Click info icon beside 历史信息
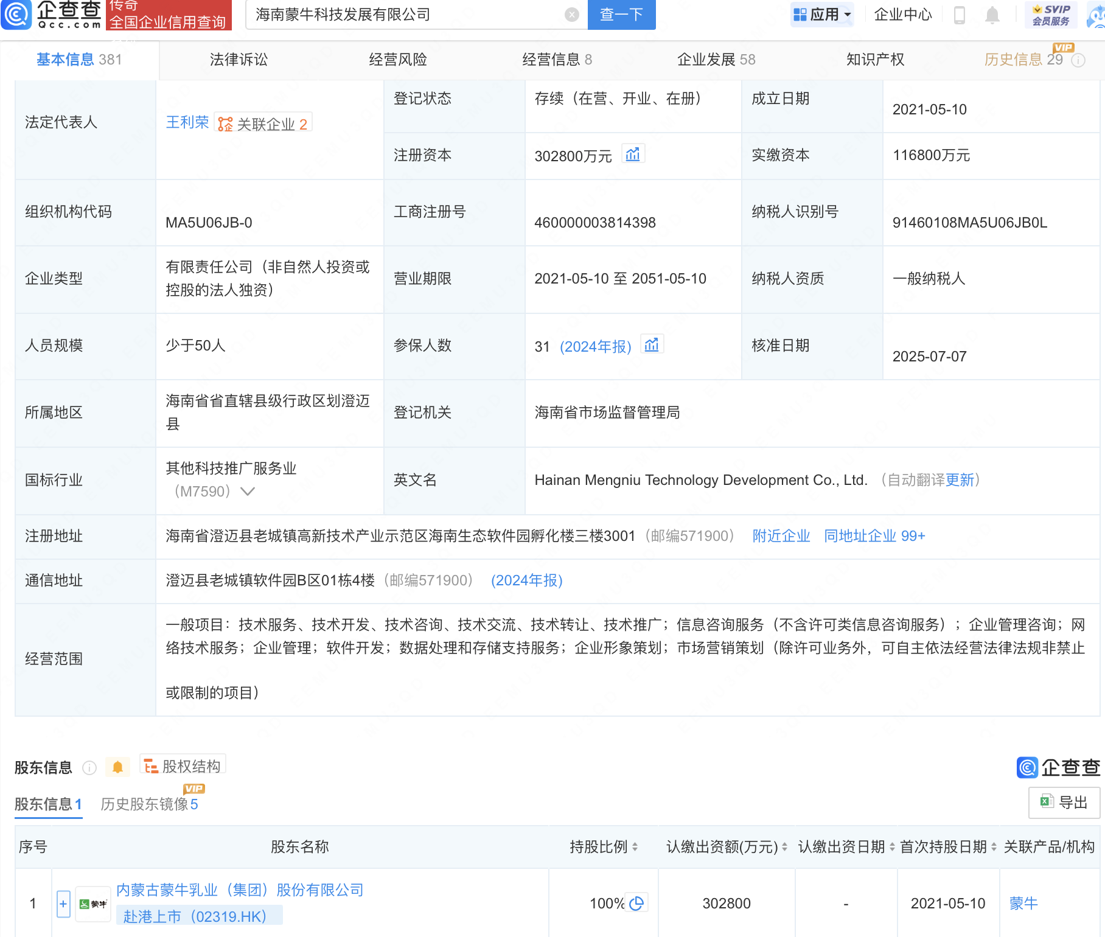1105x937 pixels. click(1078, 60)
